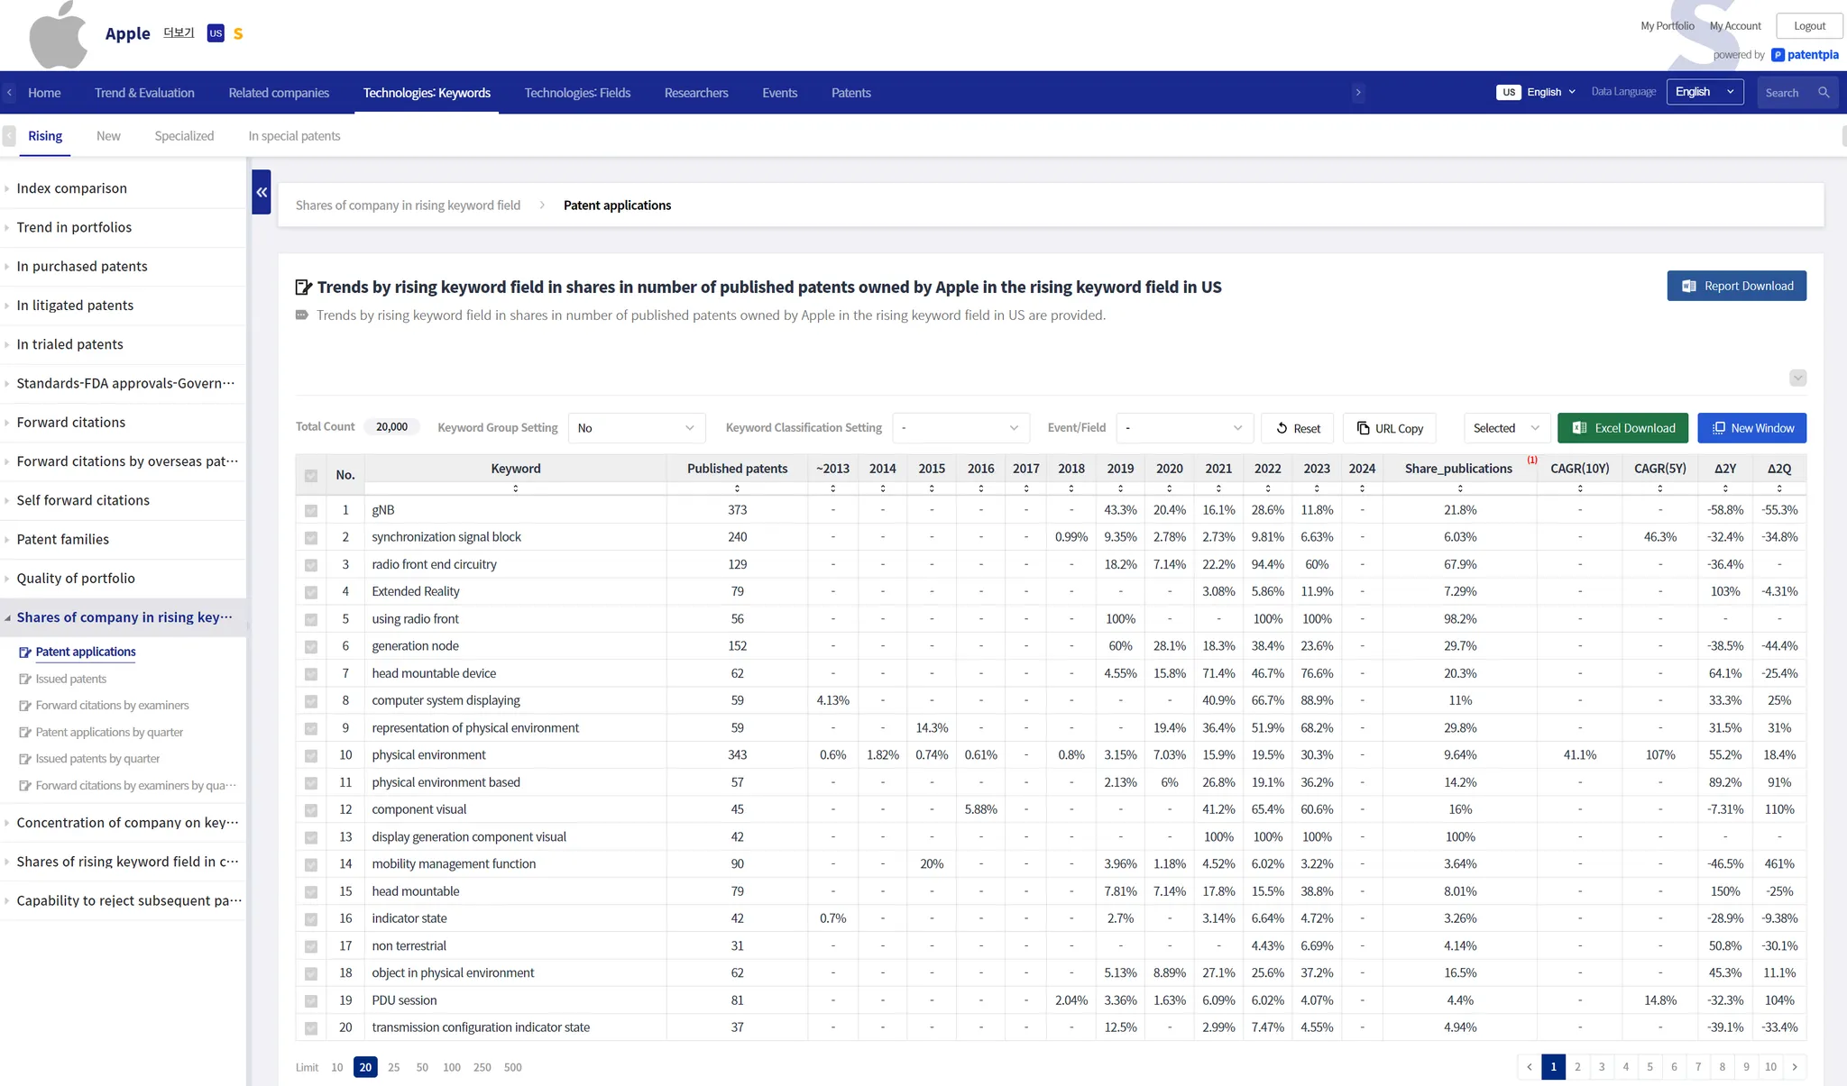Viewport: 1847px width, 1086px height.
Task: Toggle checkbox for Extended Reality row
Action: click(x=311, y=592)
